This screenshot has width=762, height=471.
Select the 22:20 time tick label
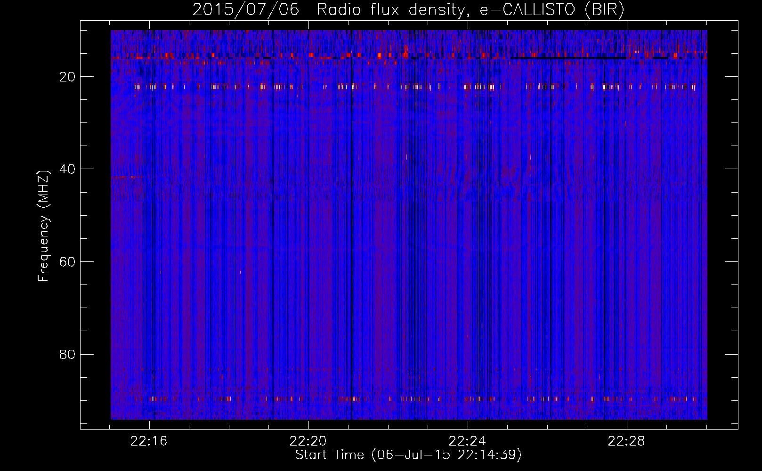pyautogui.click(x=308, y=441)
